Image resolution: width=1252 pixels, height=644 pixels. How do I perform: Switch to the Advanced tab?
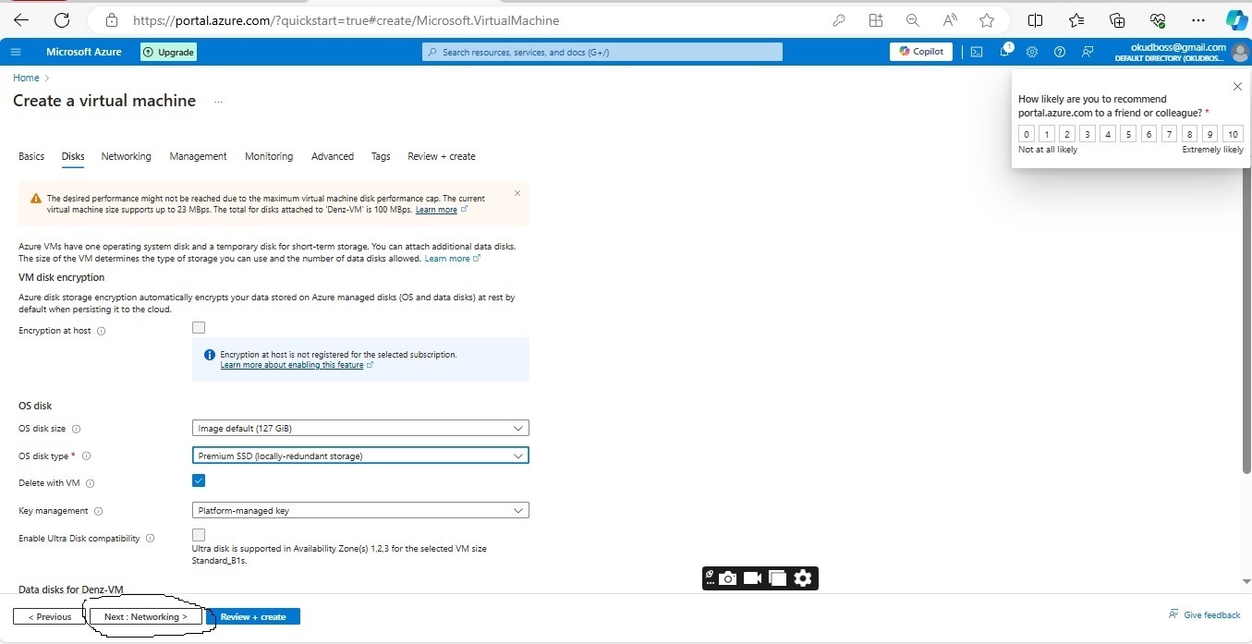pyautogui.click(x=333, y=156)
